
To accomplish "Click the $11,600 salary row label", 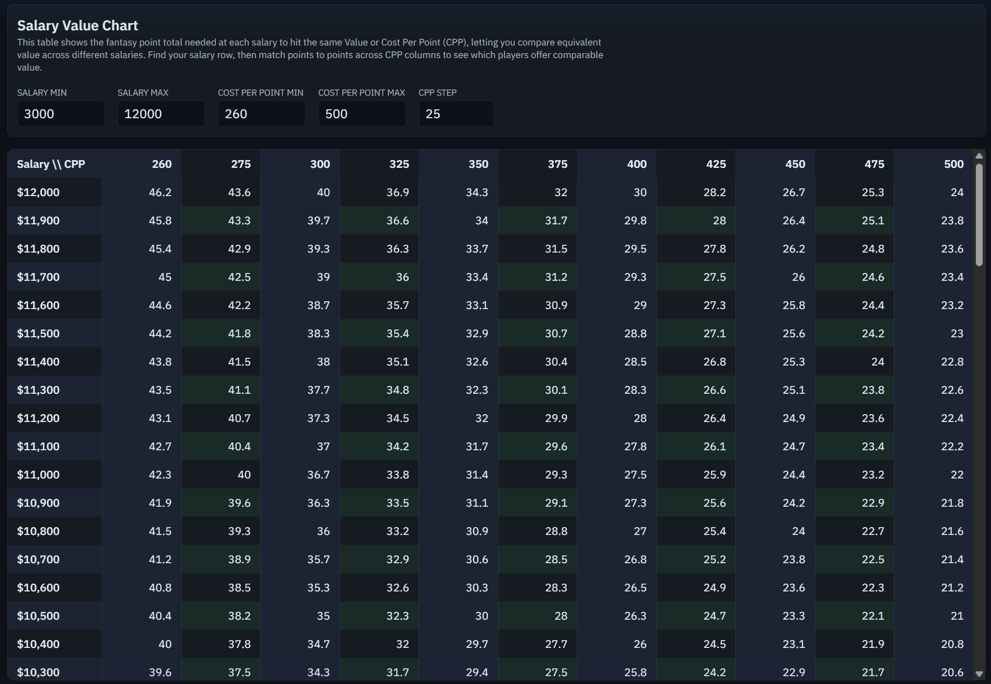I will pyautogui.click(x=55, y=305).
